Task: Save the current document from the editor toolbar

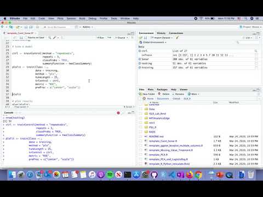Action: click(21, 38)
